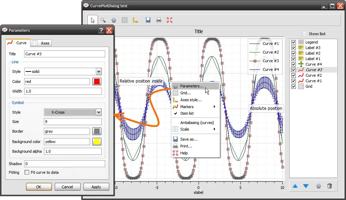Click the Apply button

point(96,187)
